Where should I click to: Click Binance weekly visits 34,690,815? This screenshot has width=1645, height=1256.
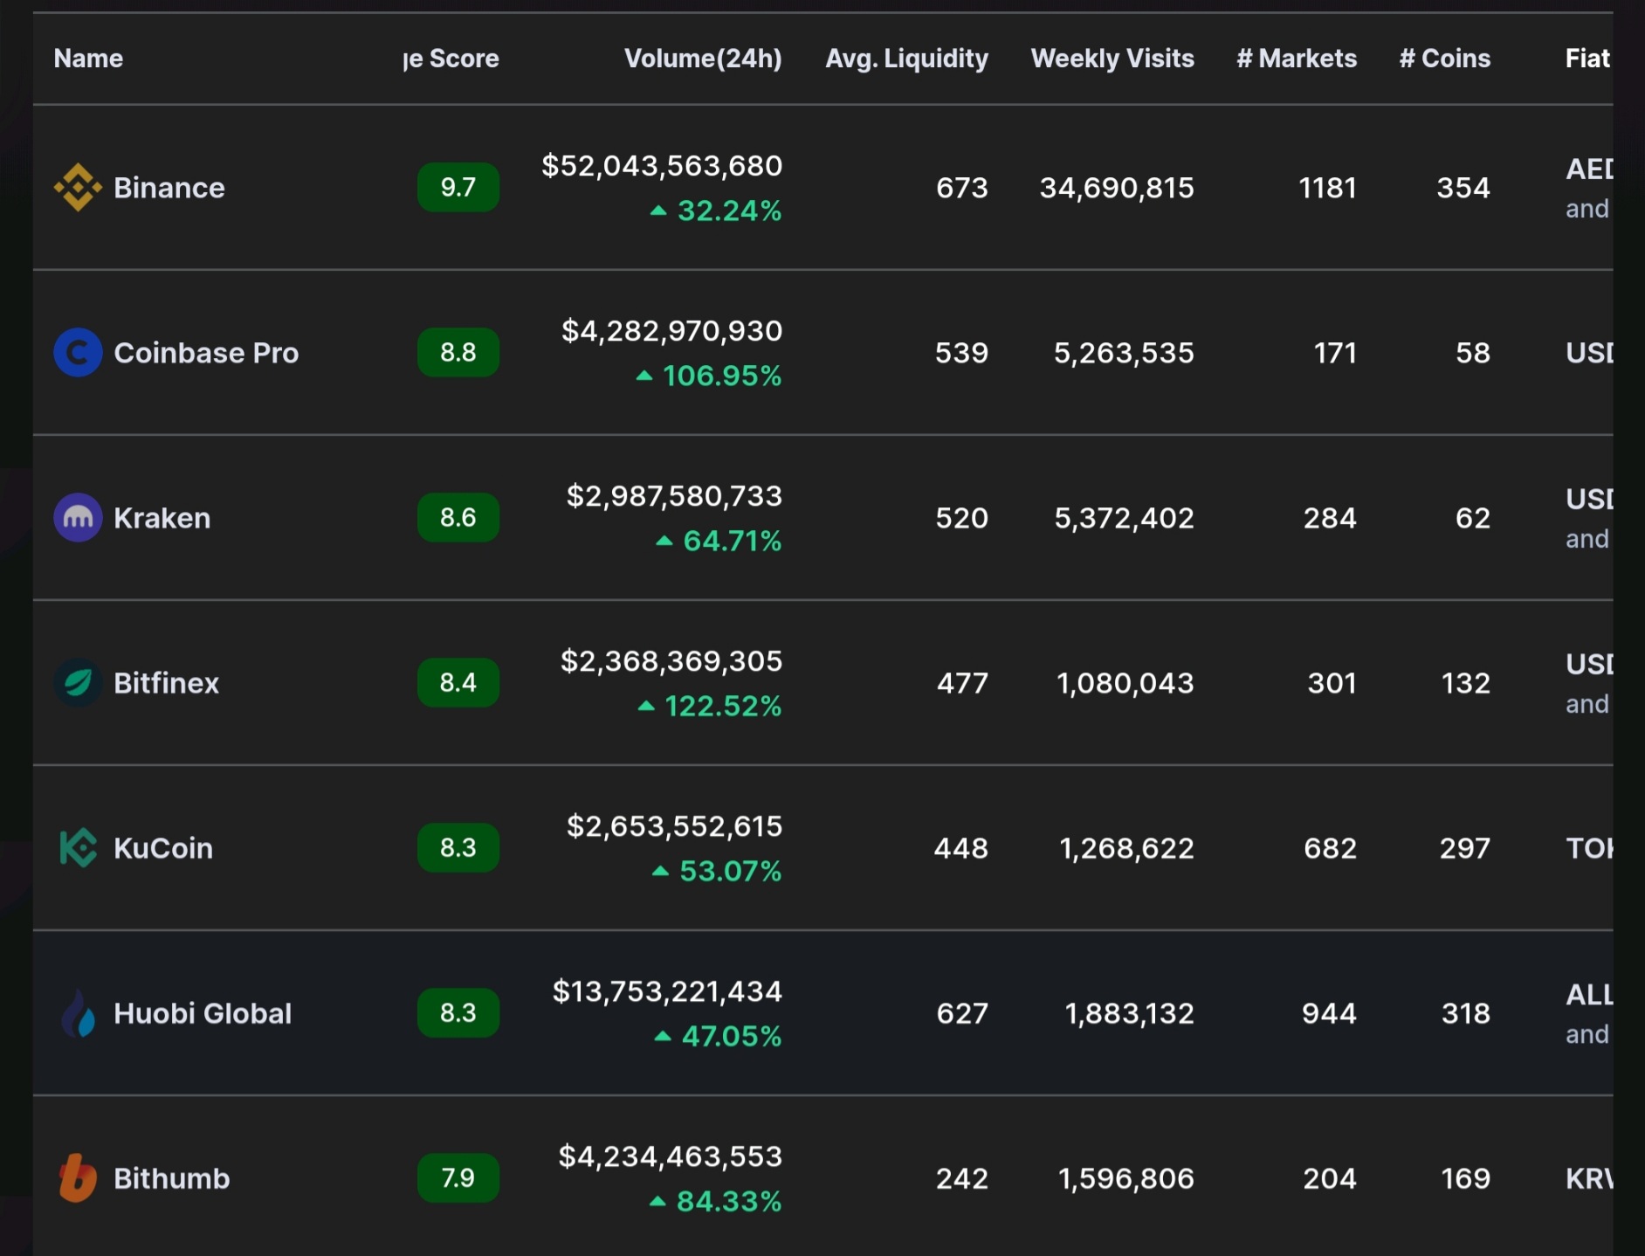click(x=1117, y=188)
